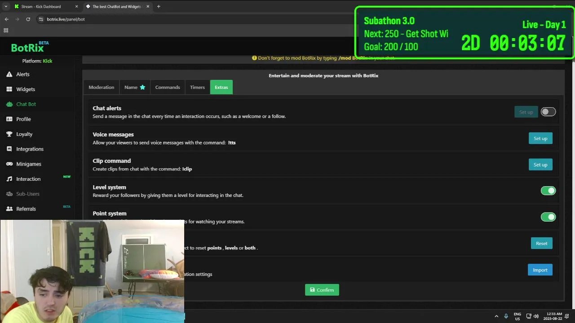Open the browser apps grid icon

coord(6,31)
